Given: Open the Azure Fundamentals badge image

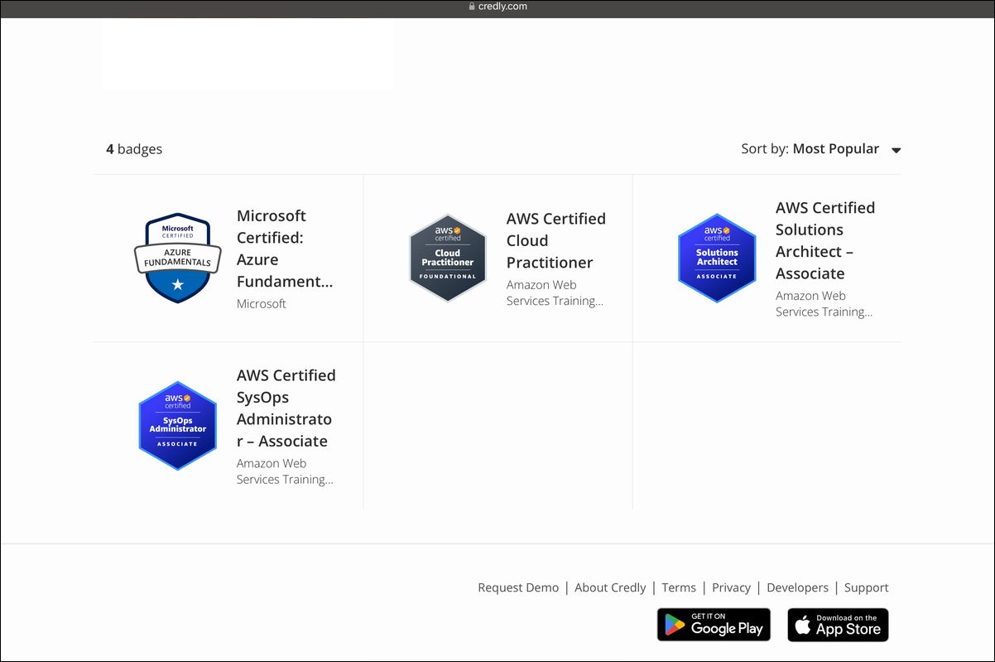Looking at the screenshot, I should 177,258.
